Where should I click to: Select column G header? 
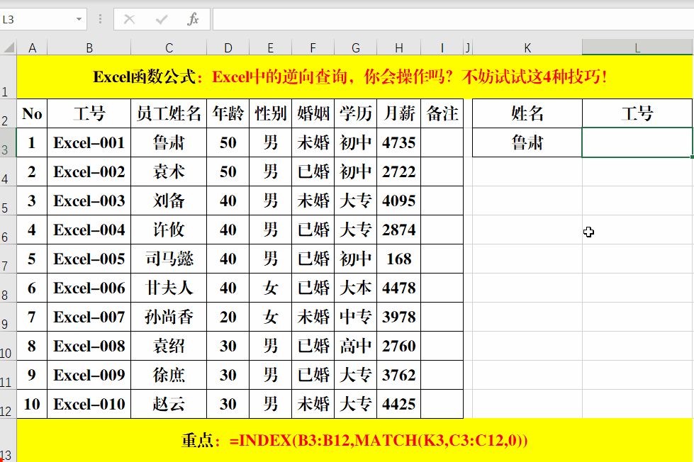[x=355, y=47]
